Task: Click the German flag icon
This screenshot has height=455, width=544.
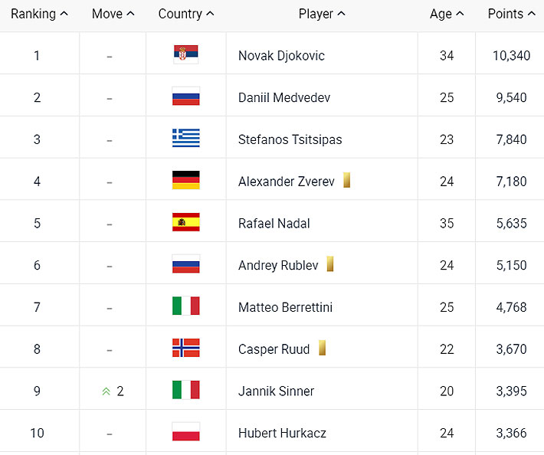Action: pyautogui.click(x=185, y=181)
